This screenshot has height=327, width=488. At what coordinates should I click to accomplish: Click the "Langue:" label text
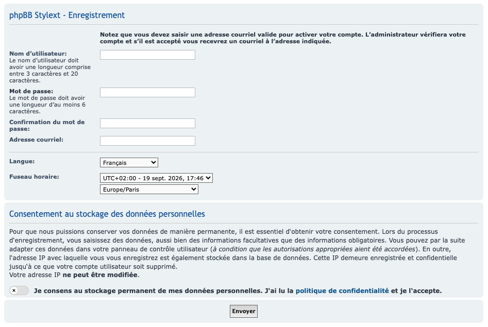pos(22,162)
